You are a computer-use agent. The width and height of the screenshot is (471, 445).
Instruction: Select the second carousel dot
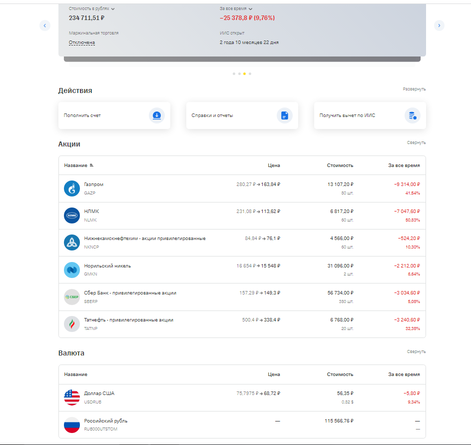[239, 73]
